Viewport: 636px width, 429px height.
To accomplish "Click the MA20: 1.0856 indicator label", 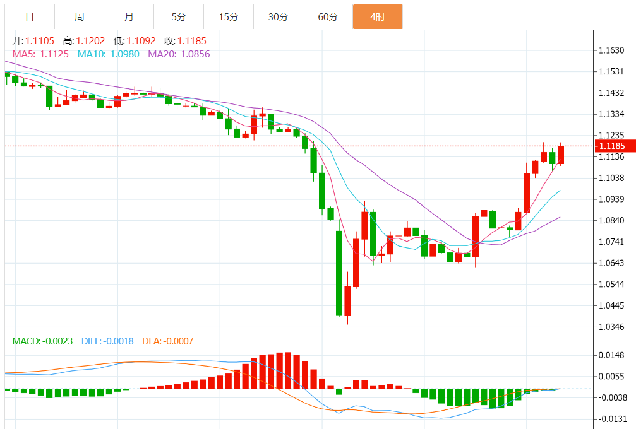I will (179, 54).
